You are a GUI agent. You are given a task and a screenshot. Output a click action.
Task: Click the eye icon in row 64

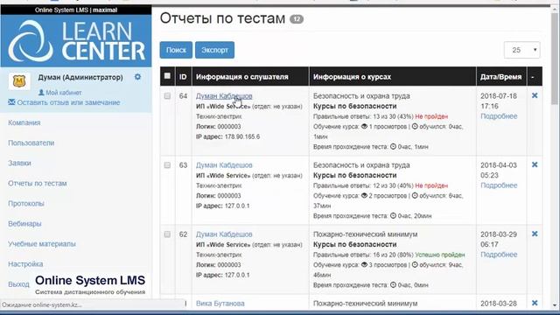[x=364, y=126]
